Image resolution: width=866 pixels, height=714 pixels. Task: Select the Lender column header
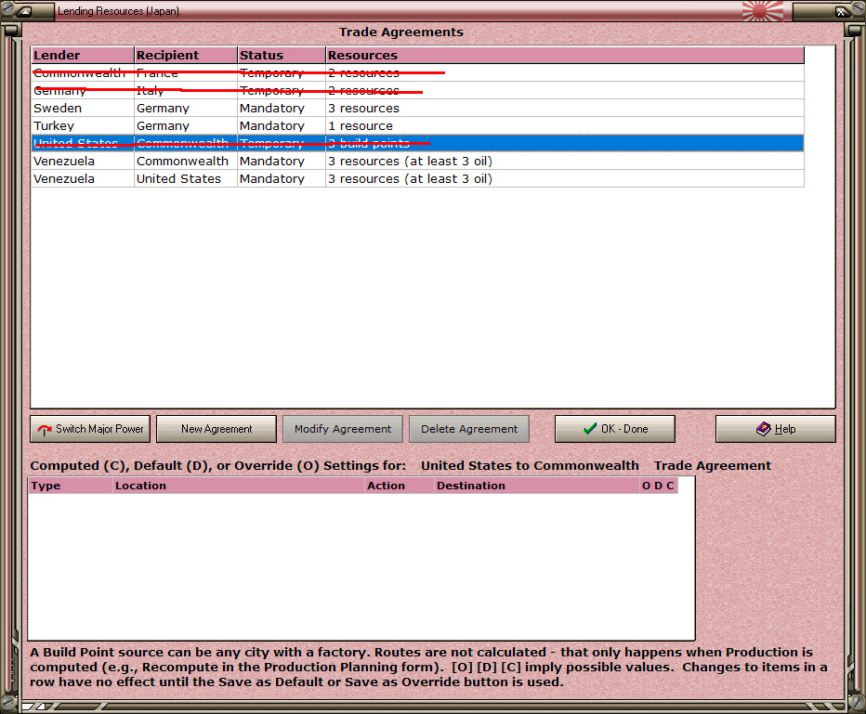pos(83,55)
